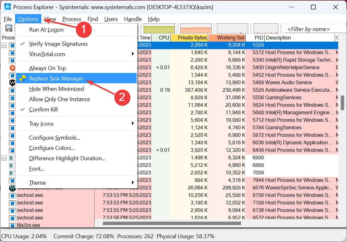The height and width of the screenshot is (242, 347).
Task: Click the commit history graph in orange
Action: tap(196, 29)
